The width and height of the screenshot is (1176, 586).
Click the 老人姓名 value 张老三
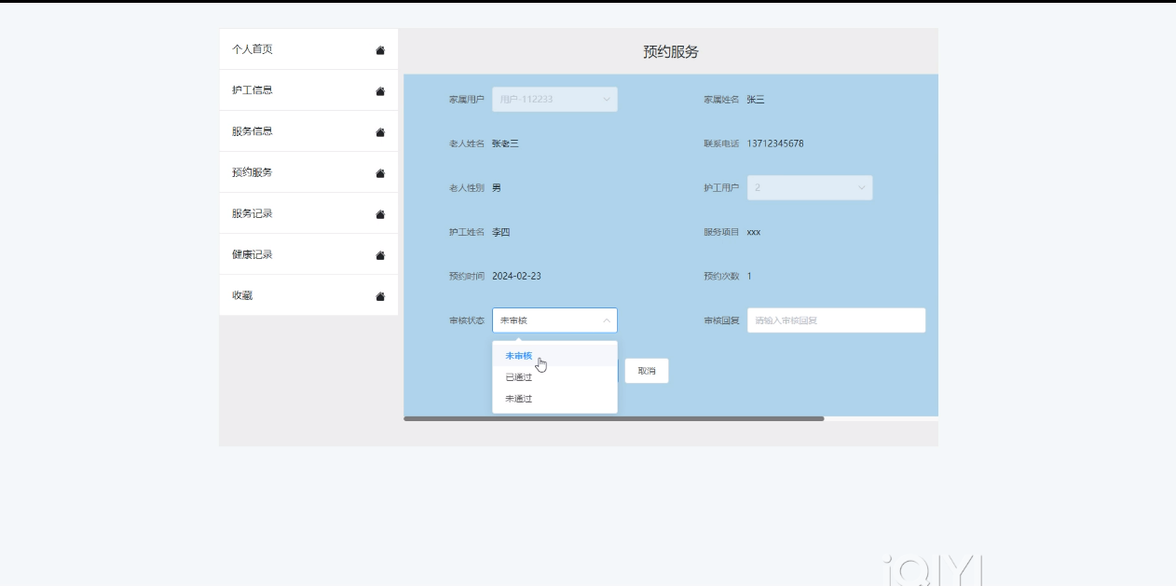pos(505,143)
